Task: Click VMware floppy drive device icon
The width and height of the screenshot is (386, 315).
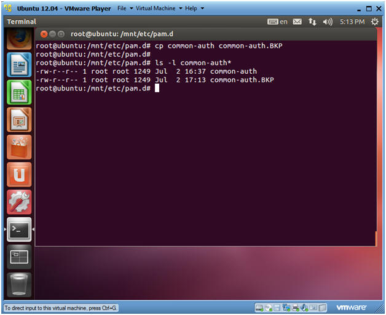Action: (x=277, y=308)
